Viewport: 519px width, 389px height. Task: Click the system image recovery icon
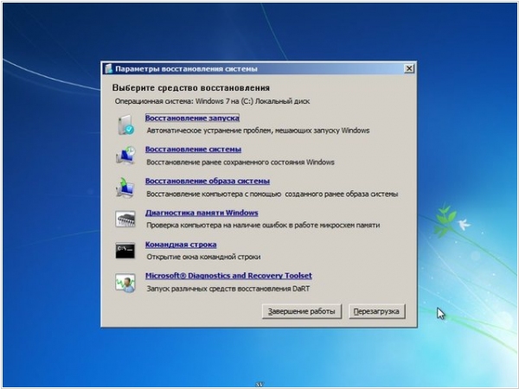125,188
